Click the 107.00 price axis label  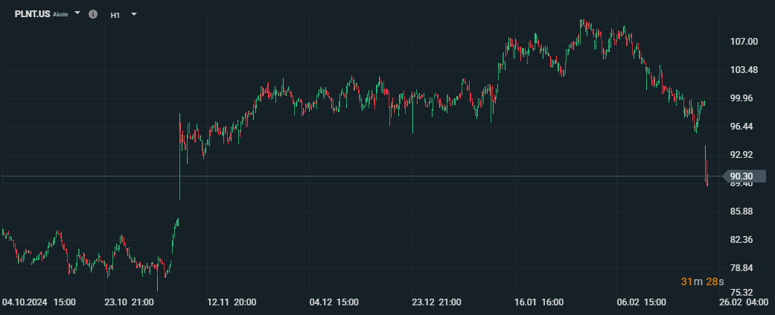(x=744, y=42)
